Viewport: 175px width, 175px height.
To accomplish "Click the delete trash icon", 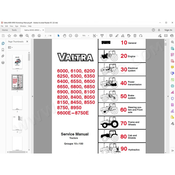I will 135,36.
